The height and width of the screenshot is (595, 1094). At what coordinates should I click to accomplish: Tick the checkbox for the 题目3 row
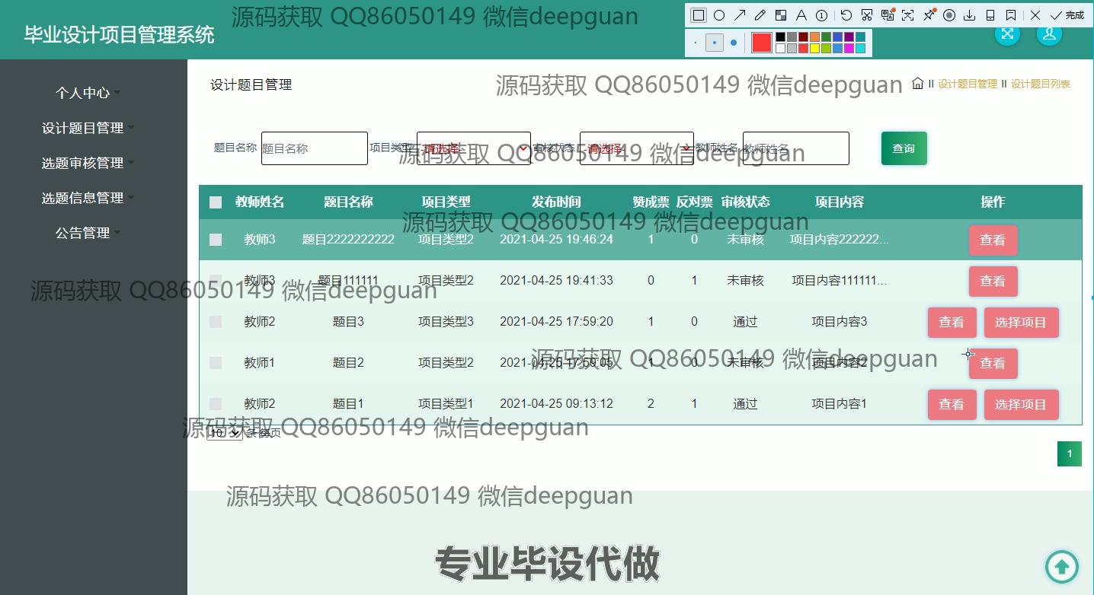[216, 322]
